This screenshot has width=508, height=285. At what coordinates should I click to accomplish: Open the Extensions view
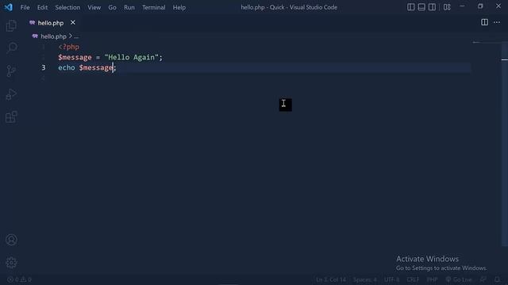[11, 117]
